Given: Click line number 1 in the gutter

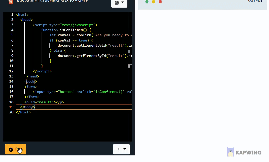Looking at the screenshot, I should tap(12, 14).
